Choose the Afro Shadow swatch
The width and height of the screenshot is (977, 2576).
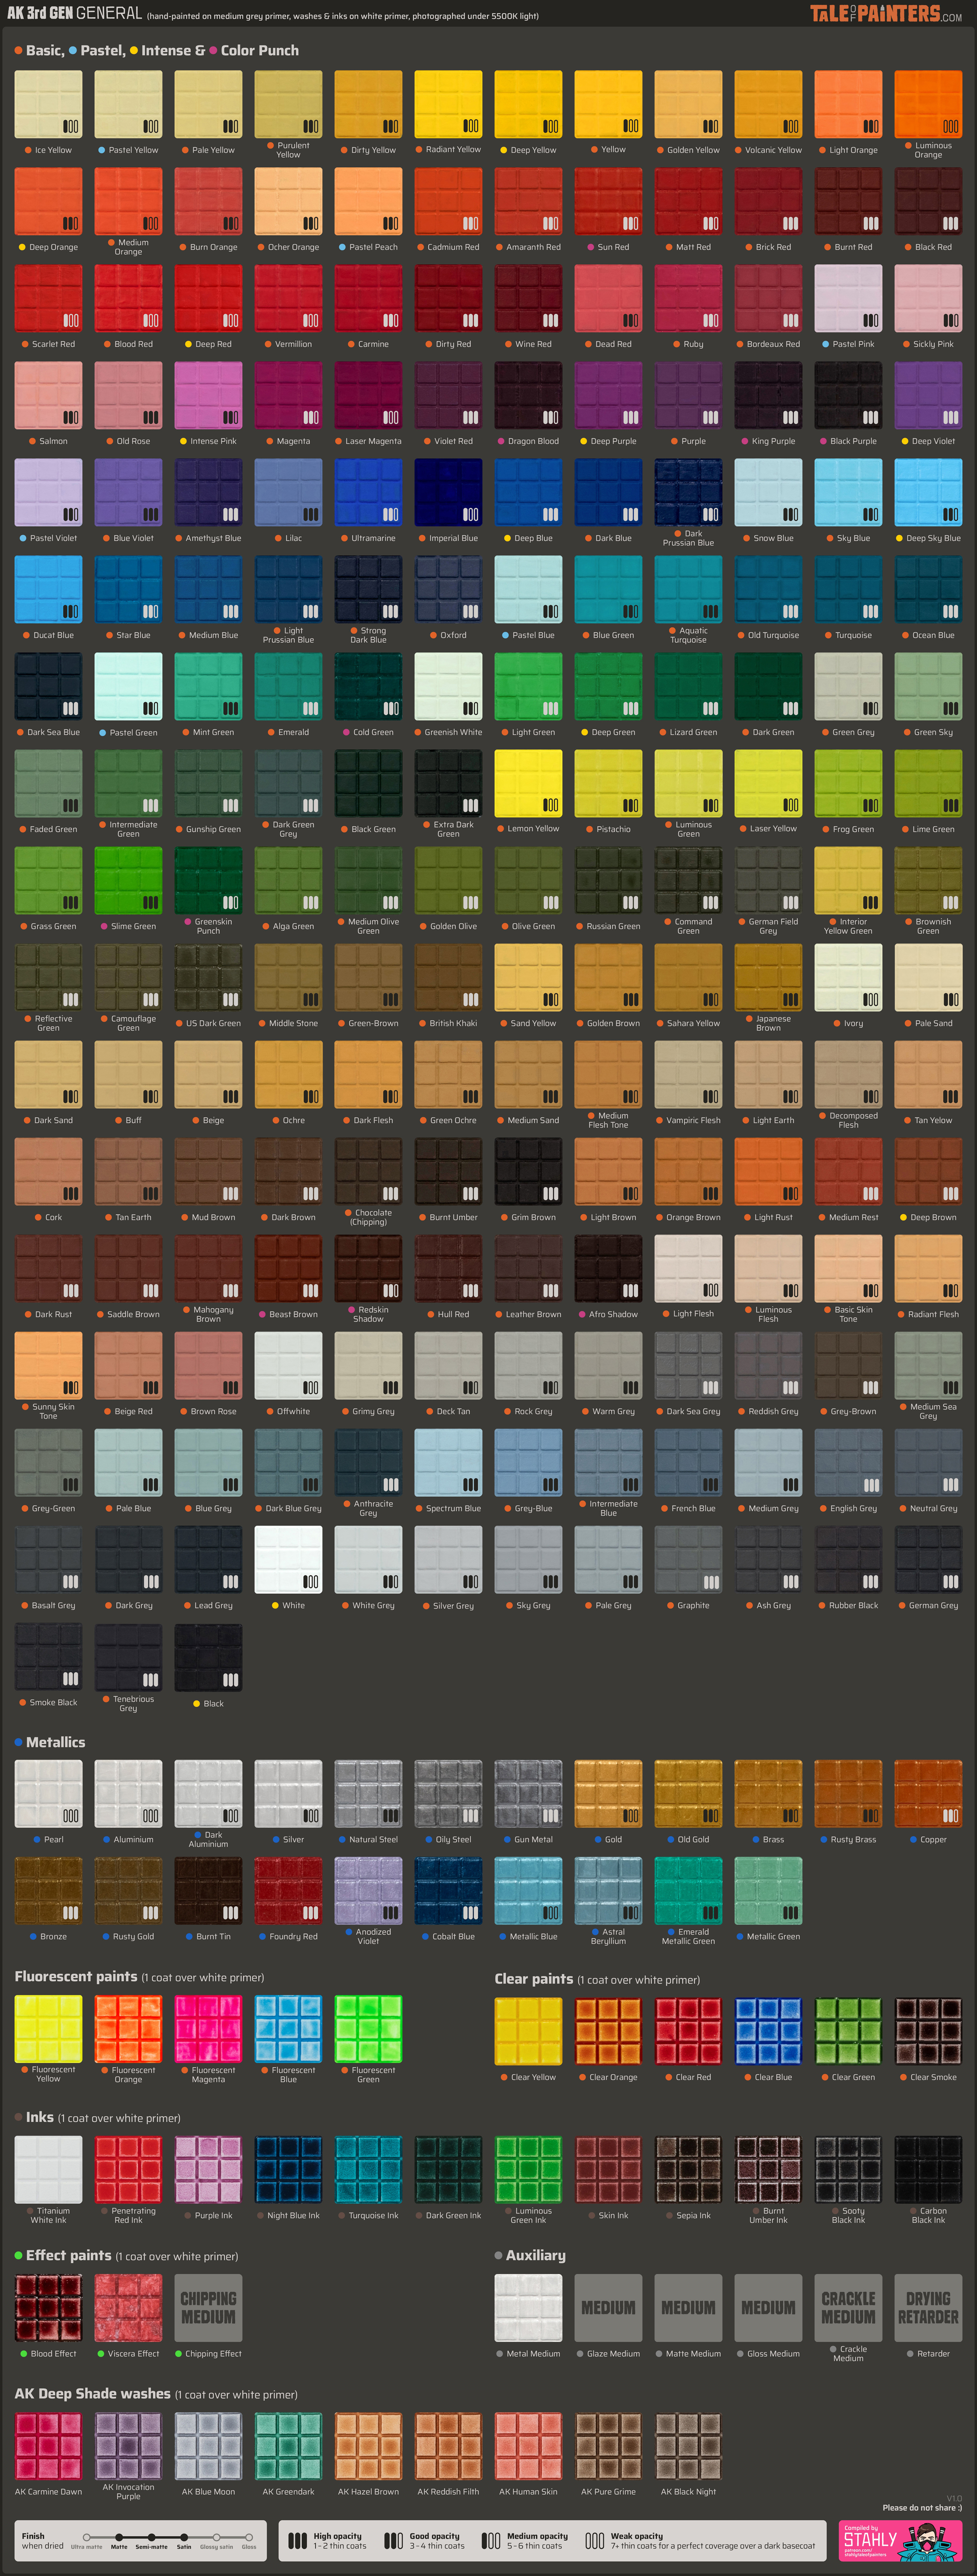(608, 1268)
